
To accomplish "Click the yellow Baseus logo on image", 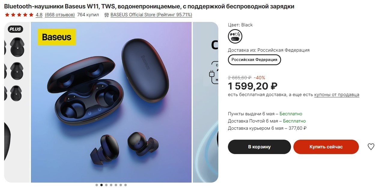I will pyautogui.click(x=57, y=37).
